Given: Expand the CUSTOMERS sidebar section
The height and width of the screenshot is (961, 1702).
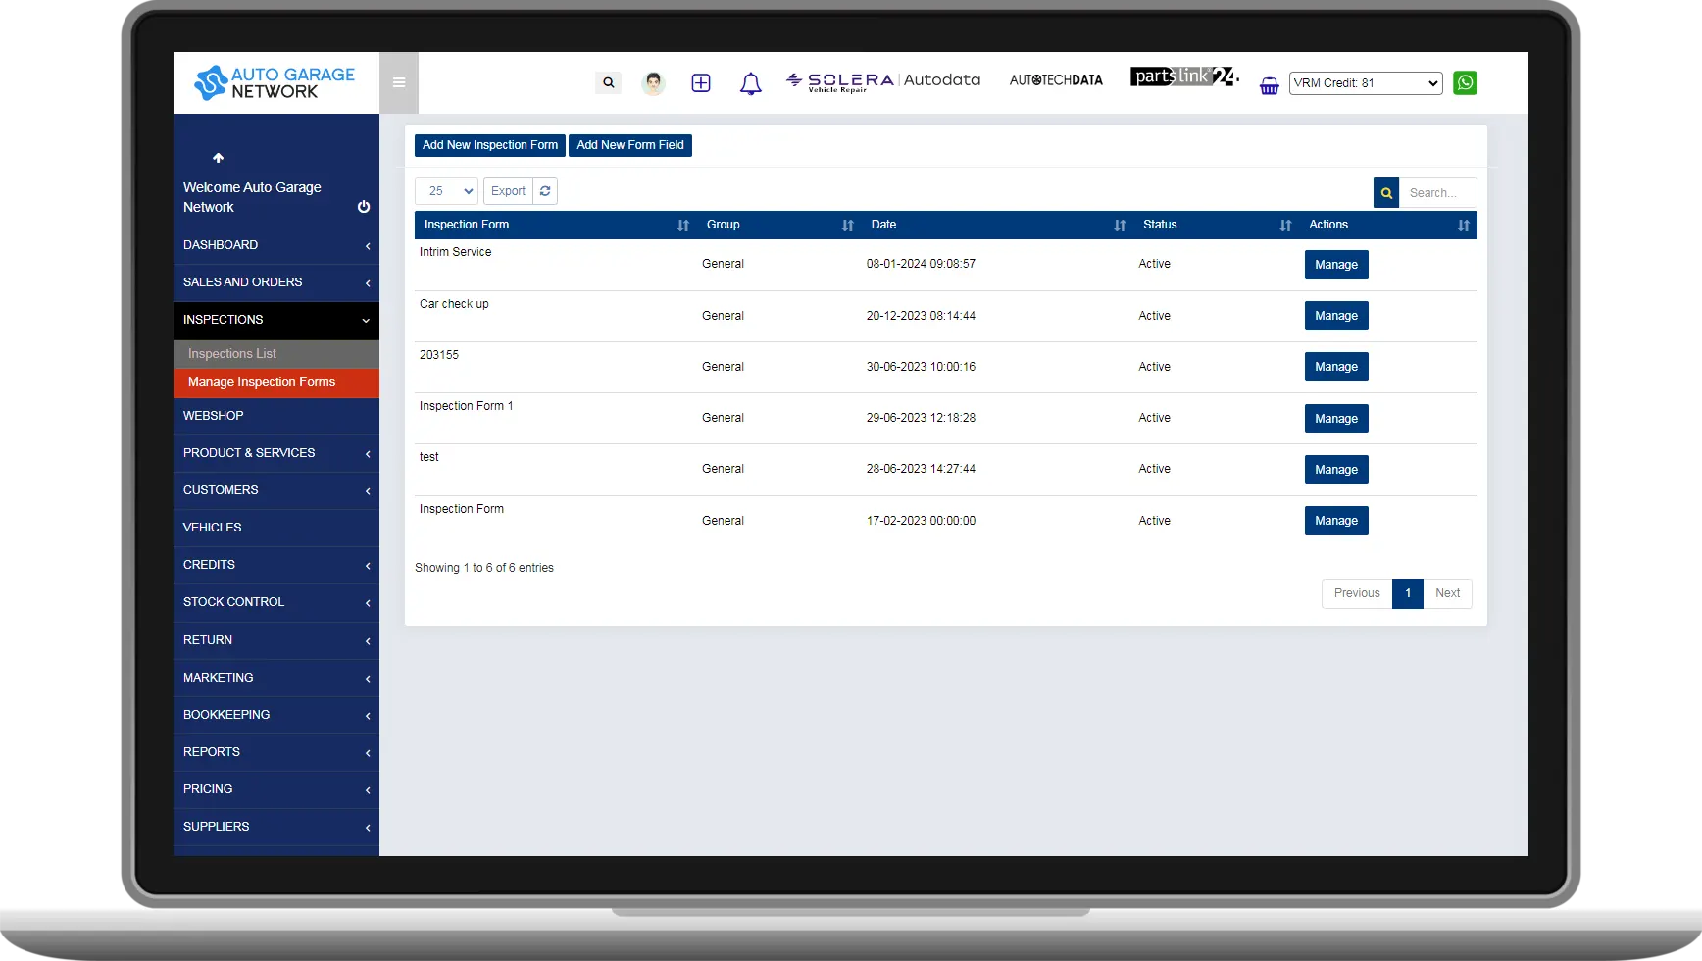Looking at the screenshot, I should pyautogui.click(x=275, y=490).
